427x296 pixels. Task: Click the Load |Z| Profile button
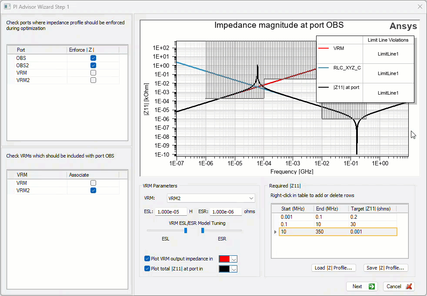[x=334, y=268]
